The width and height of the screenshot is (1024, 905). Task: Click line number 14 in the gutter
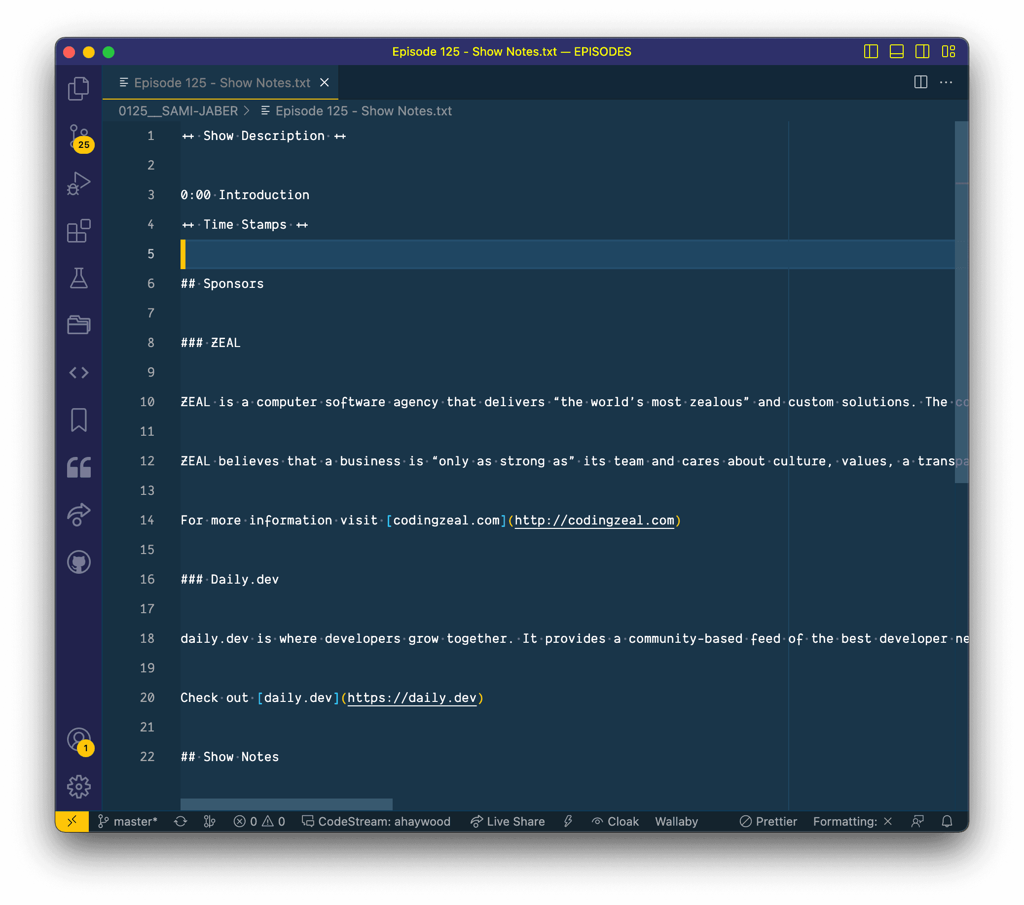pyautogui.click(x=147, y=520)
